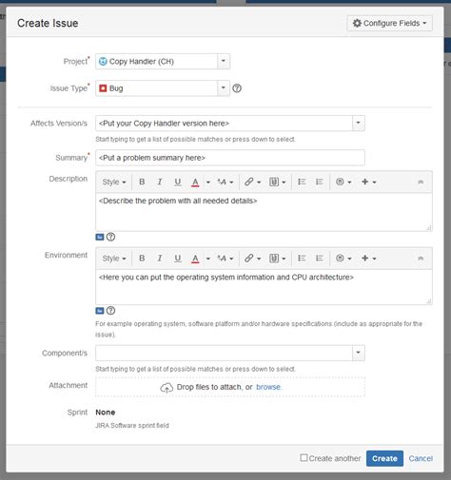
Task: Open the help icon below Description
Action: (110, 237)
